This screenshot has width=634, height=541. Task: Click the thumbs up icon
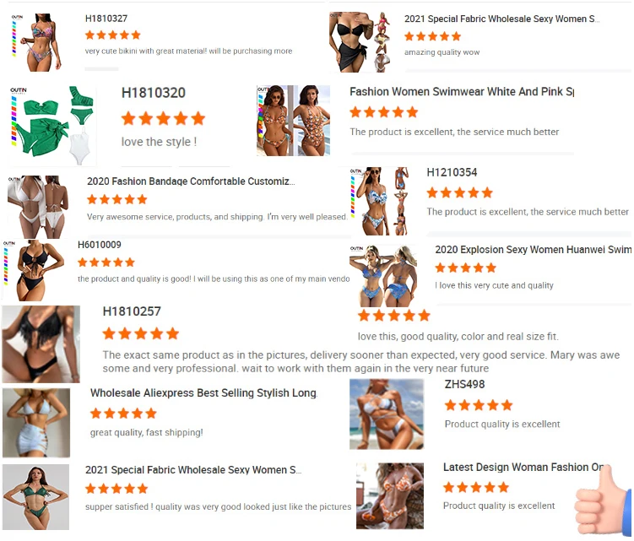pyautogui.click(x=603, y=501)
